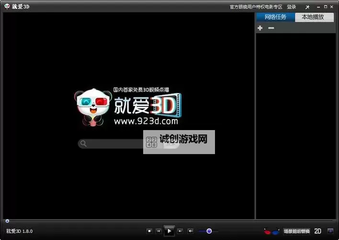
Task: Maximize the 就爱3D window
Action: (326, 7)
